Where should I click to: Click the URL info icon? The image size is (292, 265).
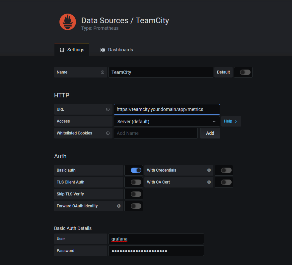tap(108, 109)
